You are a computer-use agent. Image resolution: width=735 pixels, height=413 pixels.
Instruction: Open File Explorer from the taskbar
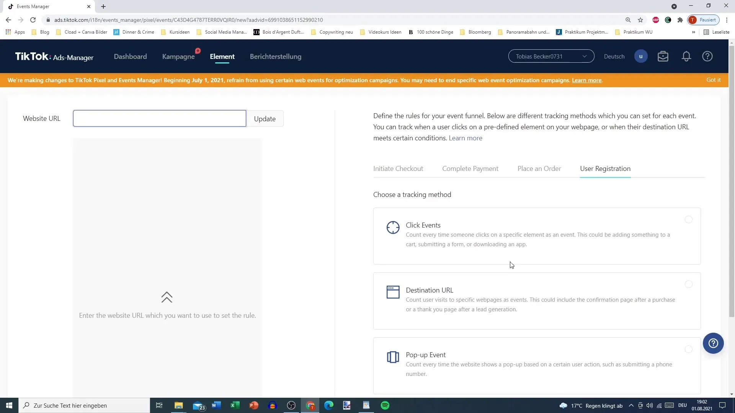179,405
